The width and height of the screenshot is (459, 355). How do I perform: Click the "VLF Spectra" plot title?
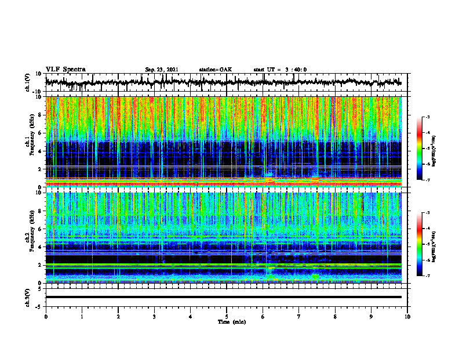click(66, 70)
